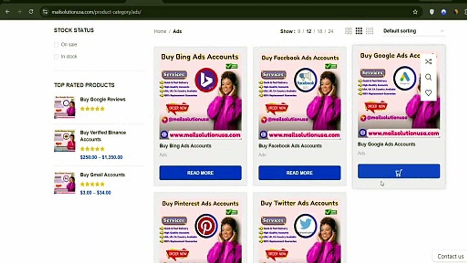Open the Contact us chat button

(451, 256)
